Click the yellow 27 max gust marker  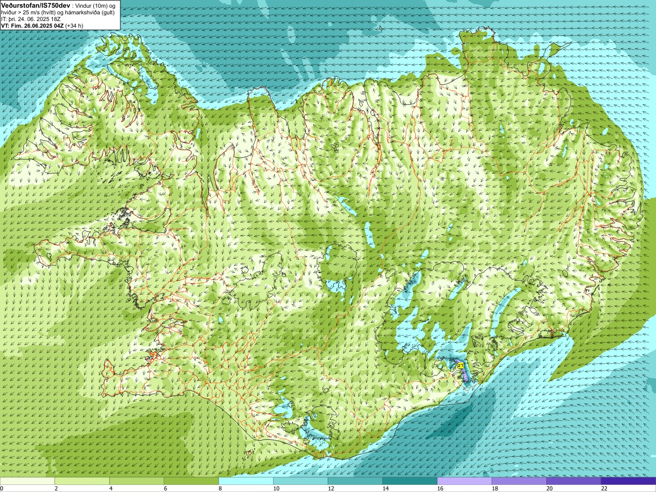[460, 365]
